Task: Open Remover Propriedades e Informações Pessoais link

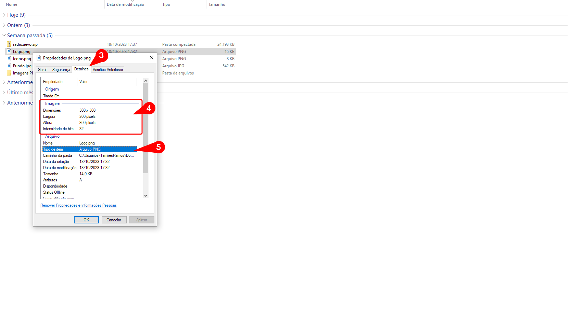Action: tap(78, 205)
